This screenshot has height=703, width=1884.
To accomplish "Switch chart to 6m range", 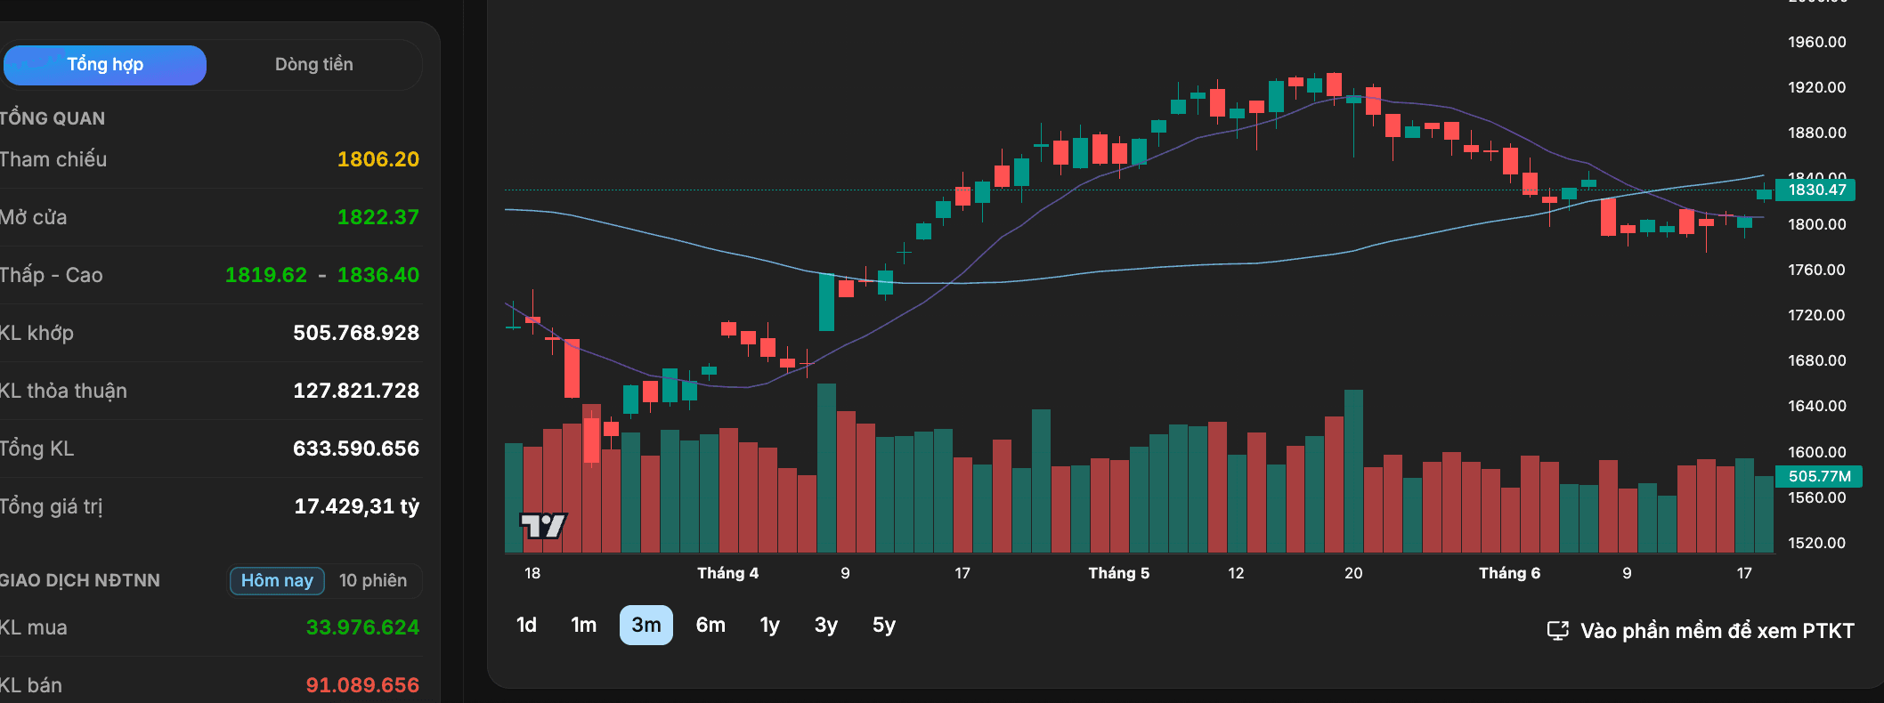I will [711, 626].
